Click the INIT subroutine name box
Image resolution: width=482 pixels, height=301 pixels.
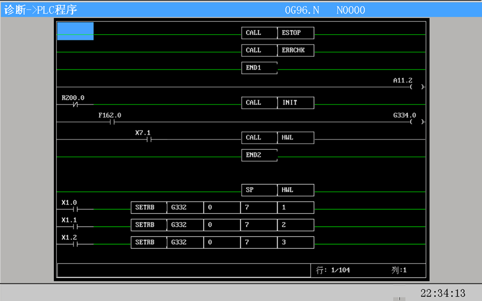296,103
